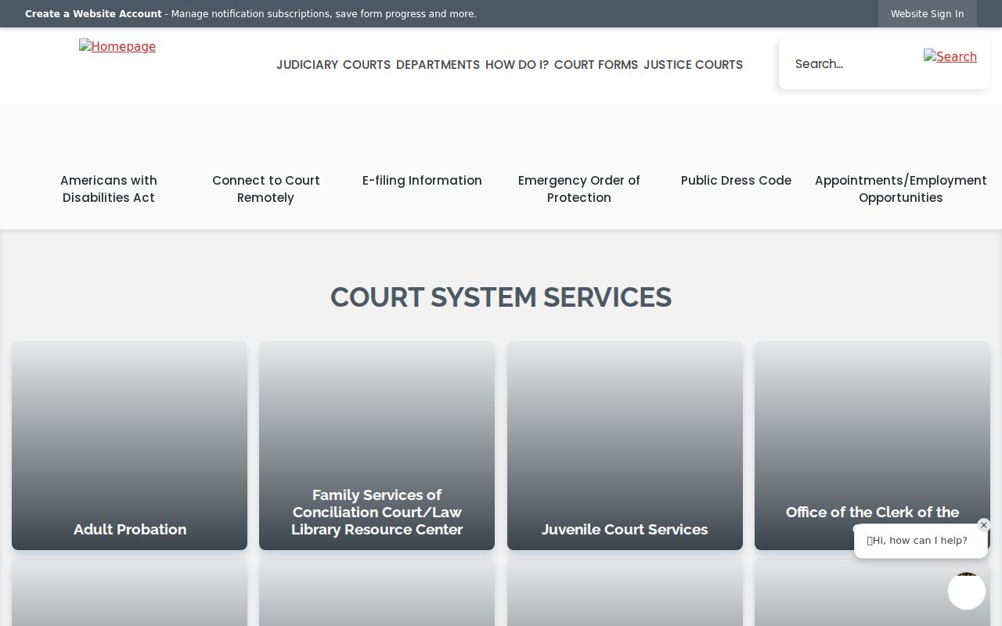This screenshot has height=626, width=1002.
Task: Open the Justice Courts menu
Action: (x=693, y=65)
